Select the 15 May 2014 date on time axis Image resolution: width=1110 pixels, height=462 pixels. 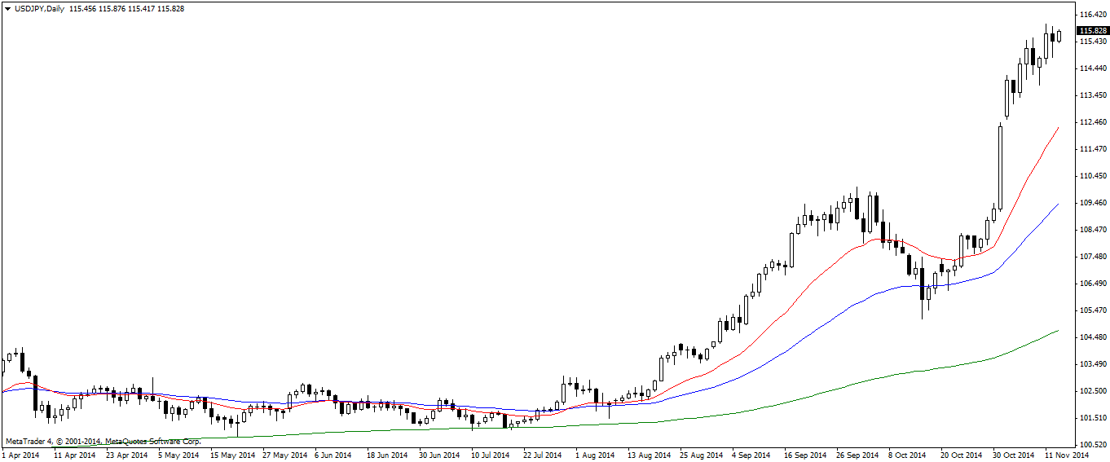click(232, 455)
